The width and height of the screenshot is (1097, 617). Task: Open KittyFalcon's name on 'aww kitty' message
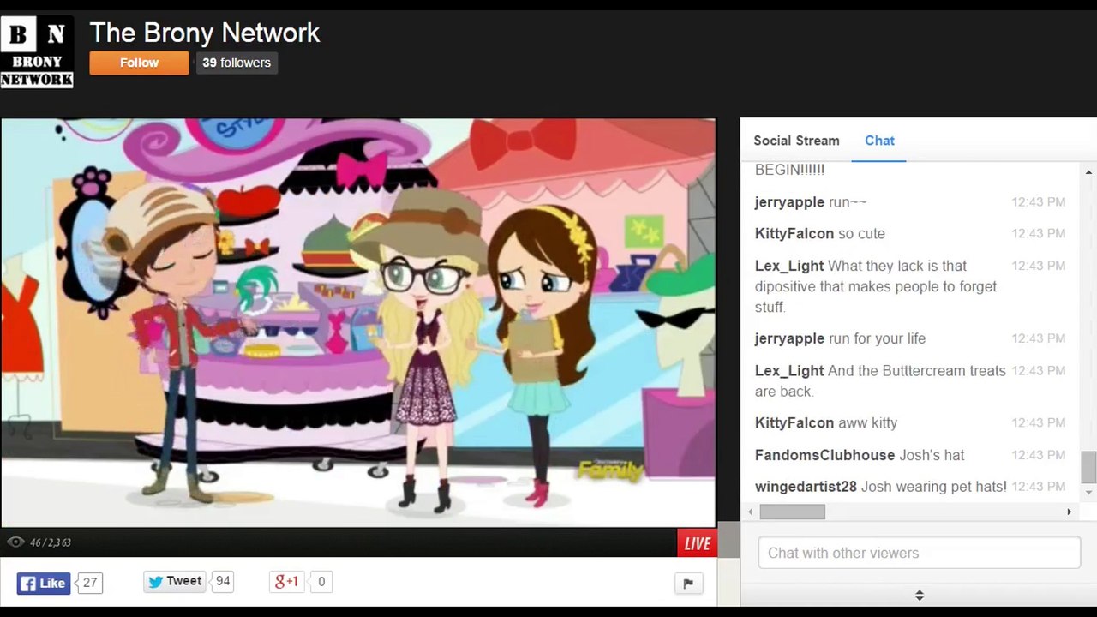(794, 422)
